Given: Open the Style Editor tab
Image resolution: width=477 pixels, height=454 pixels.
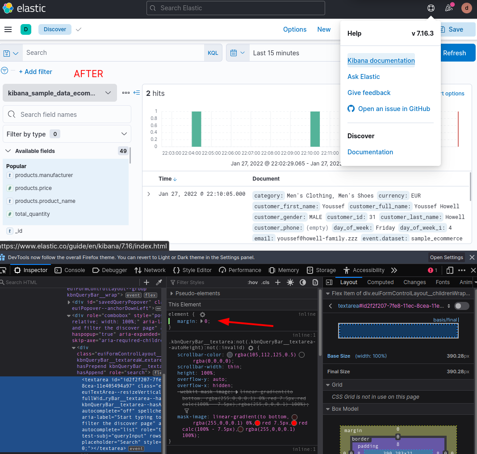Looking at the screenshot, I should click(x=192, y=270).
